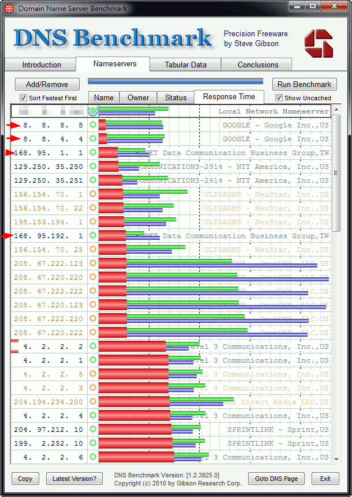Select the 4.2.2.4 IP address

pyautogui.click(x=53, y=416)
